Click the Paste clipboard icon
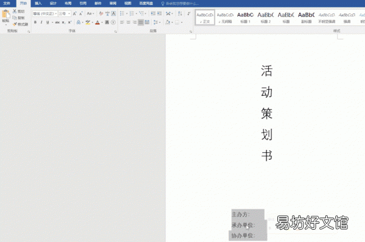Viewport: 365px width, 242px height. point(6,14)
